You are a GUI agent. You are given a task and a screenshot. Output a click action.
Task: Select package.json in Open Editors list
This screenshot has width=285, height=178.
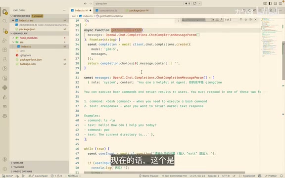click(39, 29)
